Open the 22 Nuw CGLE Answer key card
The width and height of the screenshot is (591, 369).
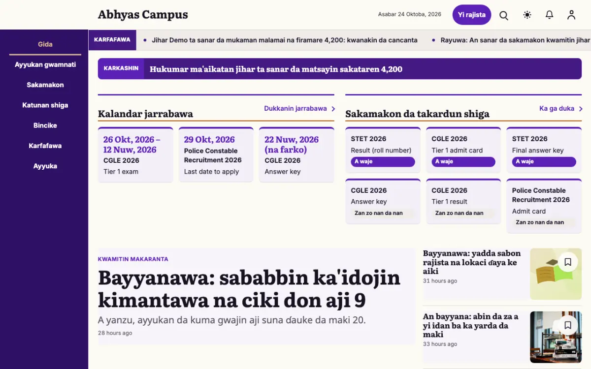pos(296,154)
